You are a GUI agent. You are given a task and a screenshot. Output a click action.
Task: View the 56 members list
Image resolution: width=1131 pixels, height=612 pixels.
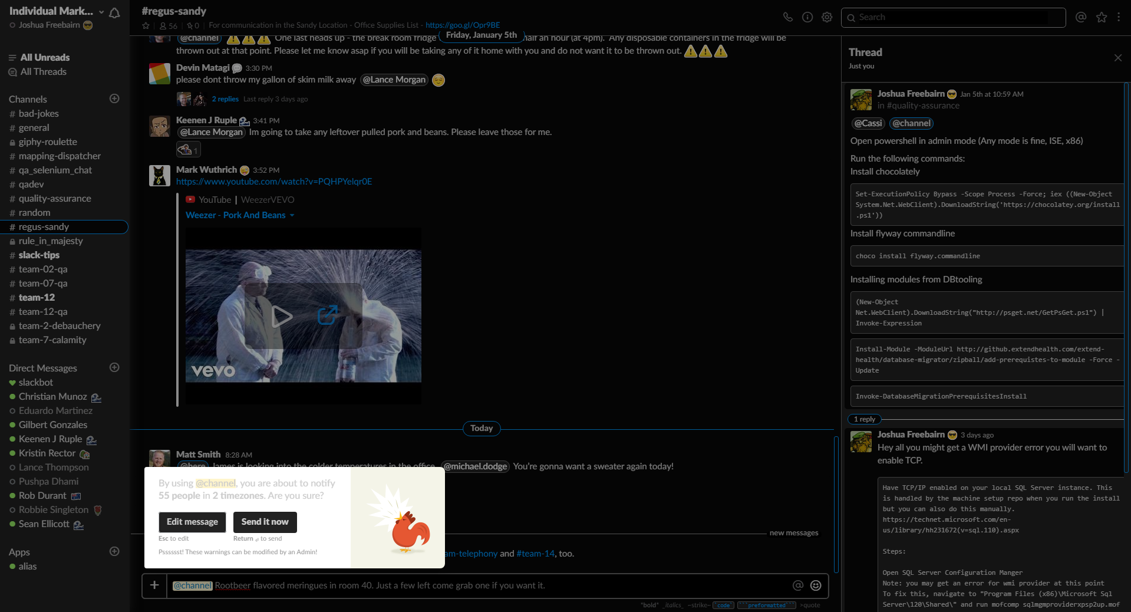pyautogui.click(x=169, y=25)
